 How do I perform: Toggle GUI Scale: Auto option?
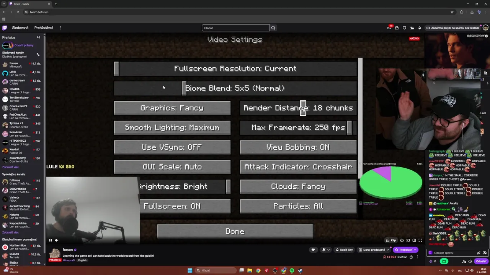(x=172, y=167)
